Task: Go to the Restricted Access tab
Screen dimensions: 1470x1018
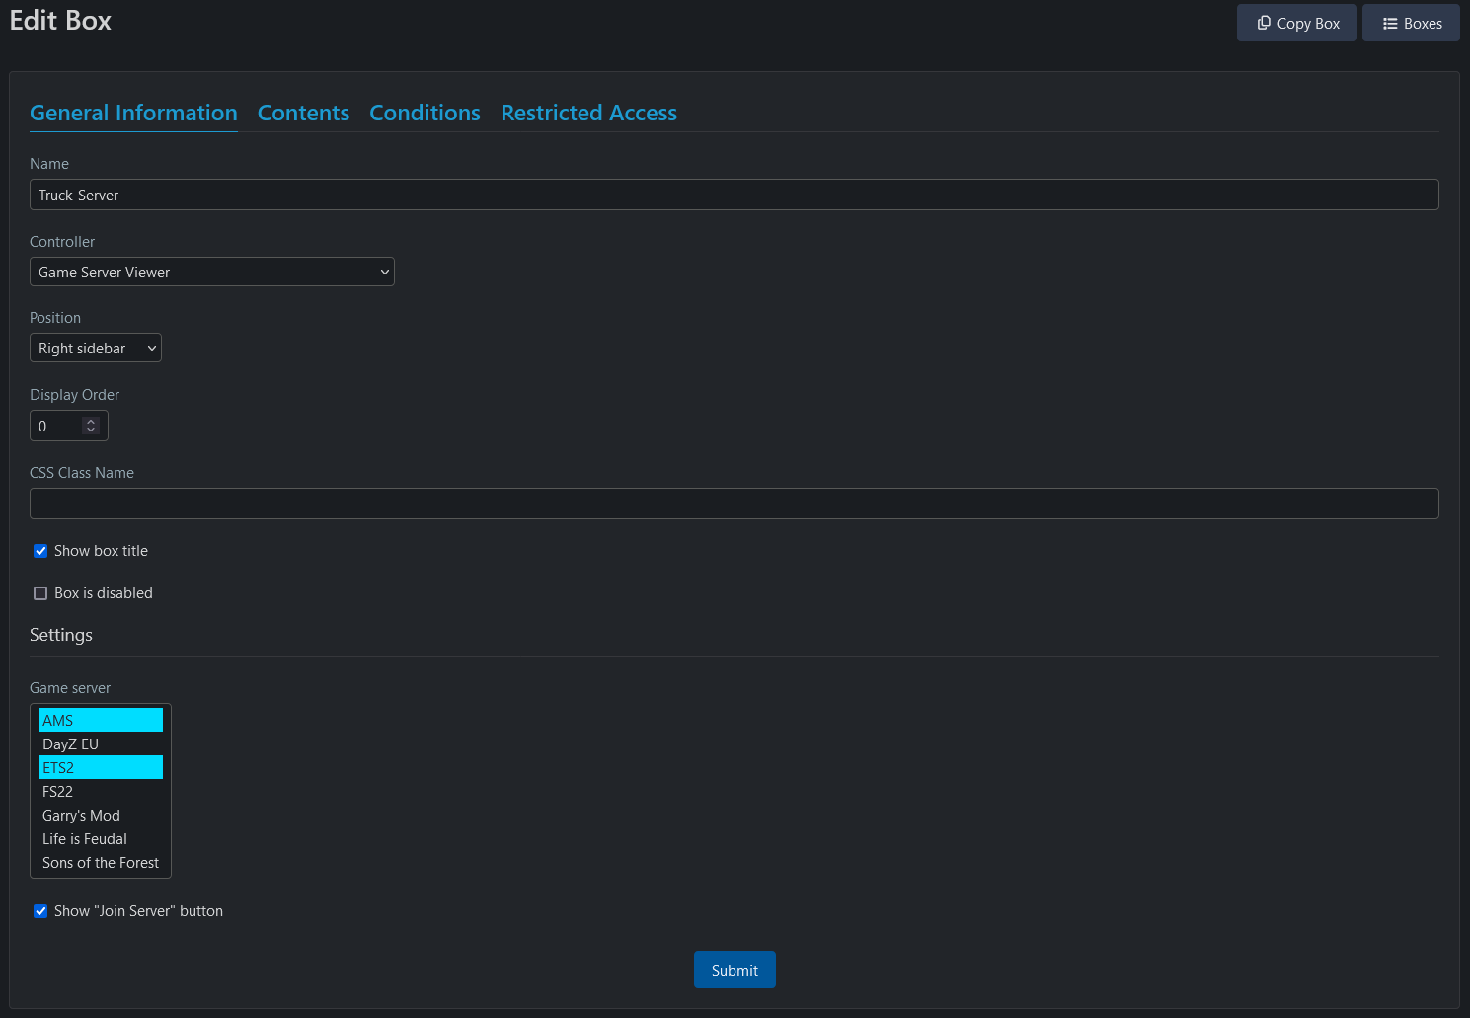Action: [588, 113]
